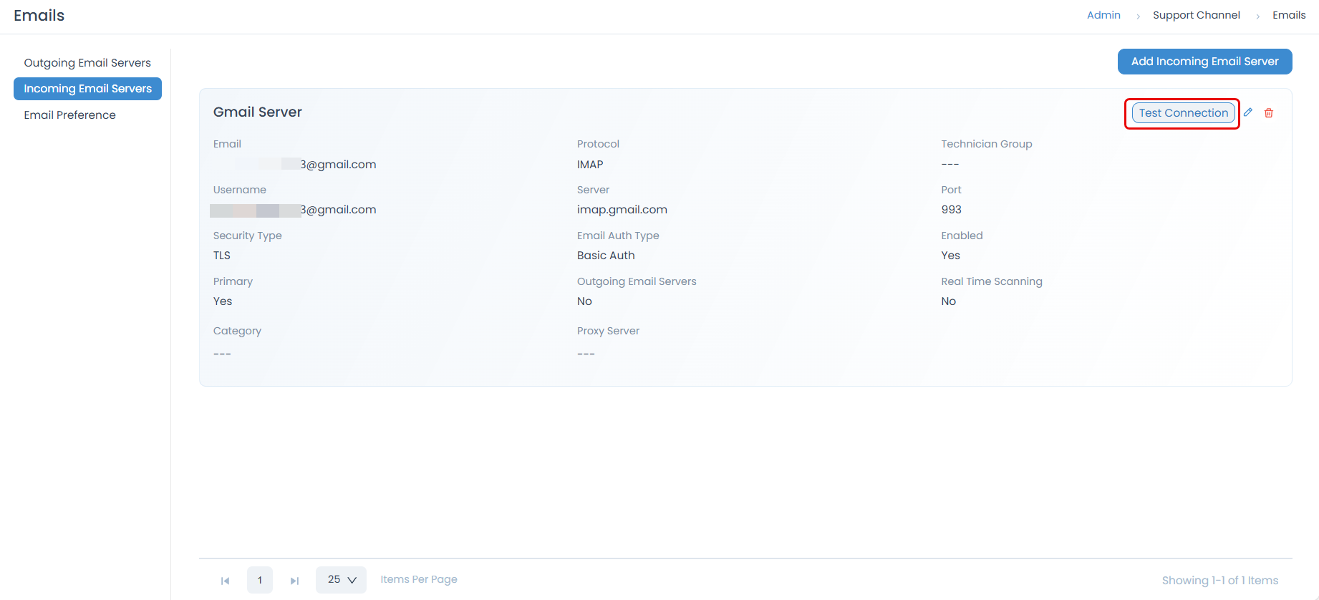Click the Emails breadcrumb item

[1289, 15]
